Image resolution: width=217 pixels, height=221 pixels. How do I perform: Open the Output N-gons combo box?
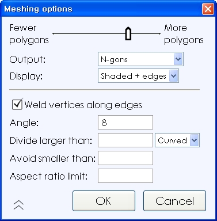[140, 59]
